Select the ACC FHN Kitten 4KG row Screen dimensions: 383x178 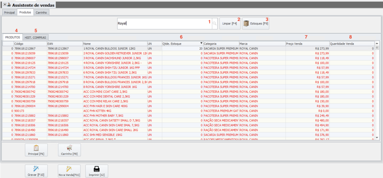112,111
